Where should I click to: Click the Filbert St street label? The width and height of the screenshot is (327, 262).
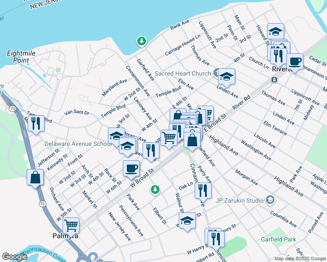160,216
